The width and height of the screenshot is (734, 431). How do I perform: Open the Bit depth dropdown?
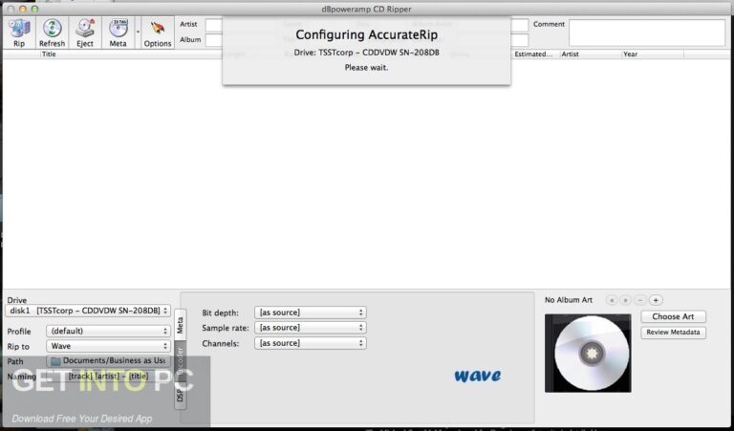pos(311,312)
